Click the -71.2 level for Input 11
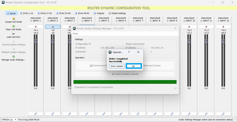The width and height of the screenshot is (237, 122). pyautogui.click(x=206, y=30)
